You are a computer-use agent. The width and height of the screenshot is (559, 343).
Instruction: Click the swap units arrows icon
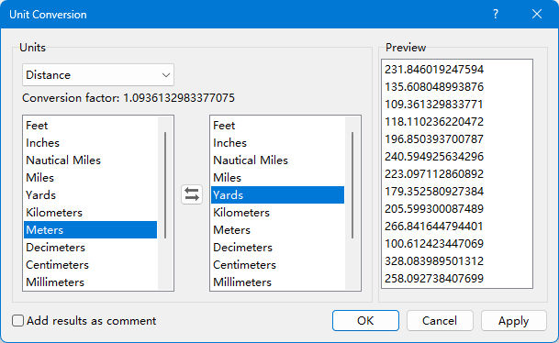pos(192,194)
